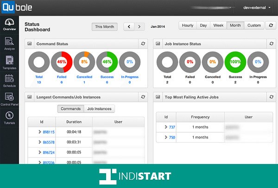Open the dev+external account dropdown

tap(257, 7)
